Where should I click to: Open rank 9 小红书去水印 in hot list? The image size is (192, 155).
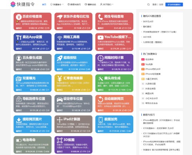151,98
